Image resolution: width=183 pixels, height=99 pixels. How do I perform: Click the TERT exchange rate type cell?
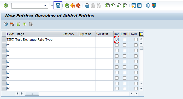click(10, 40)
